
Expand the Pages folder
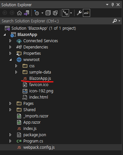click(x=10, y=104)
